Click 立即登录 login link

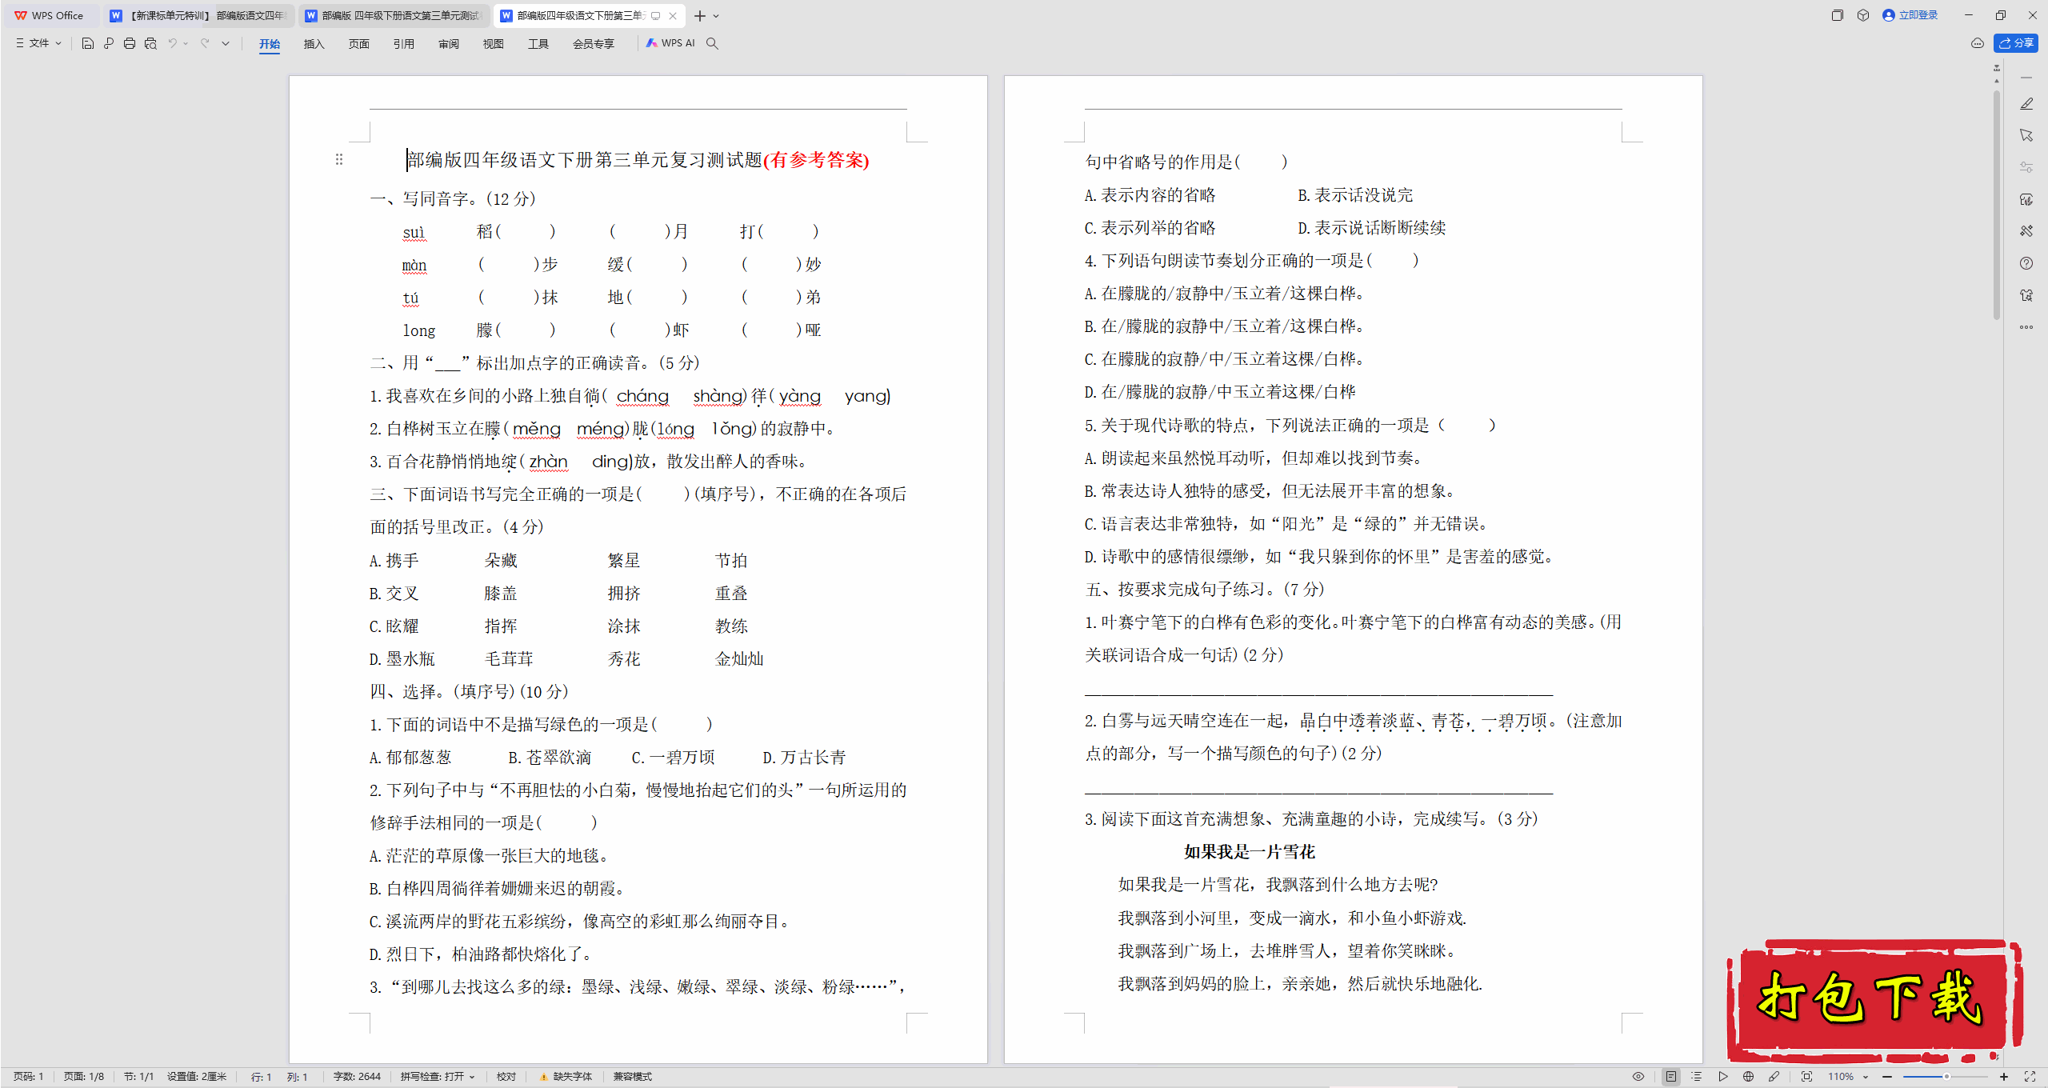1910,15
